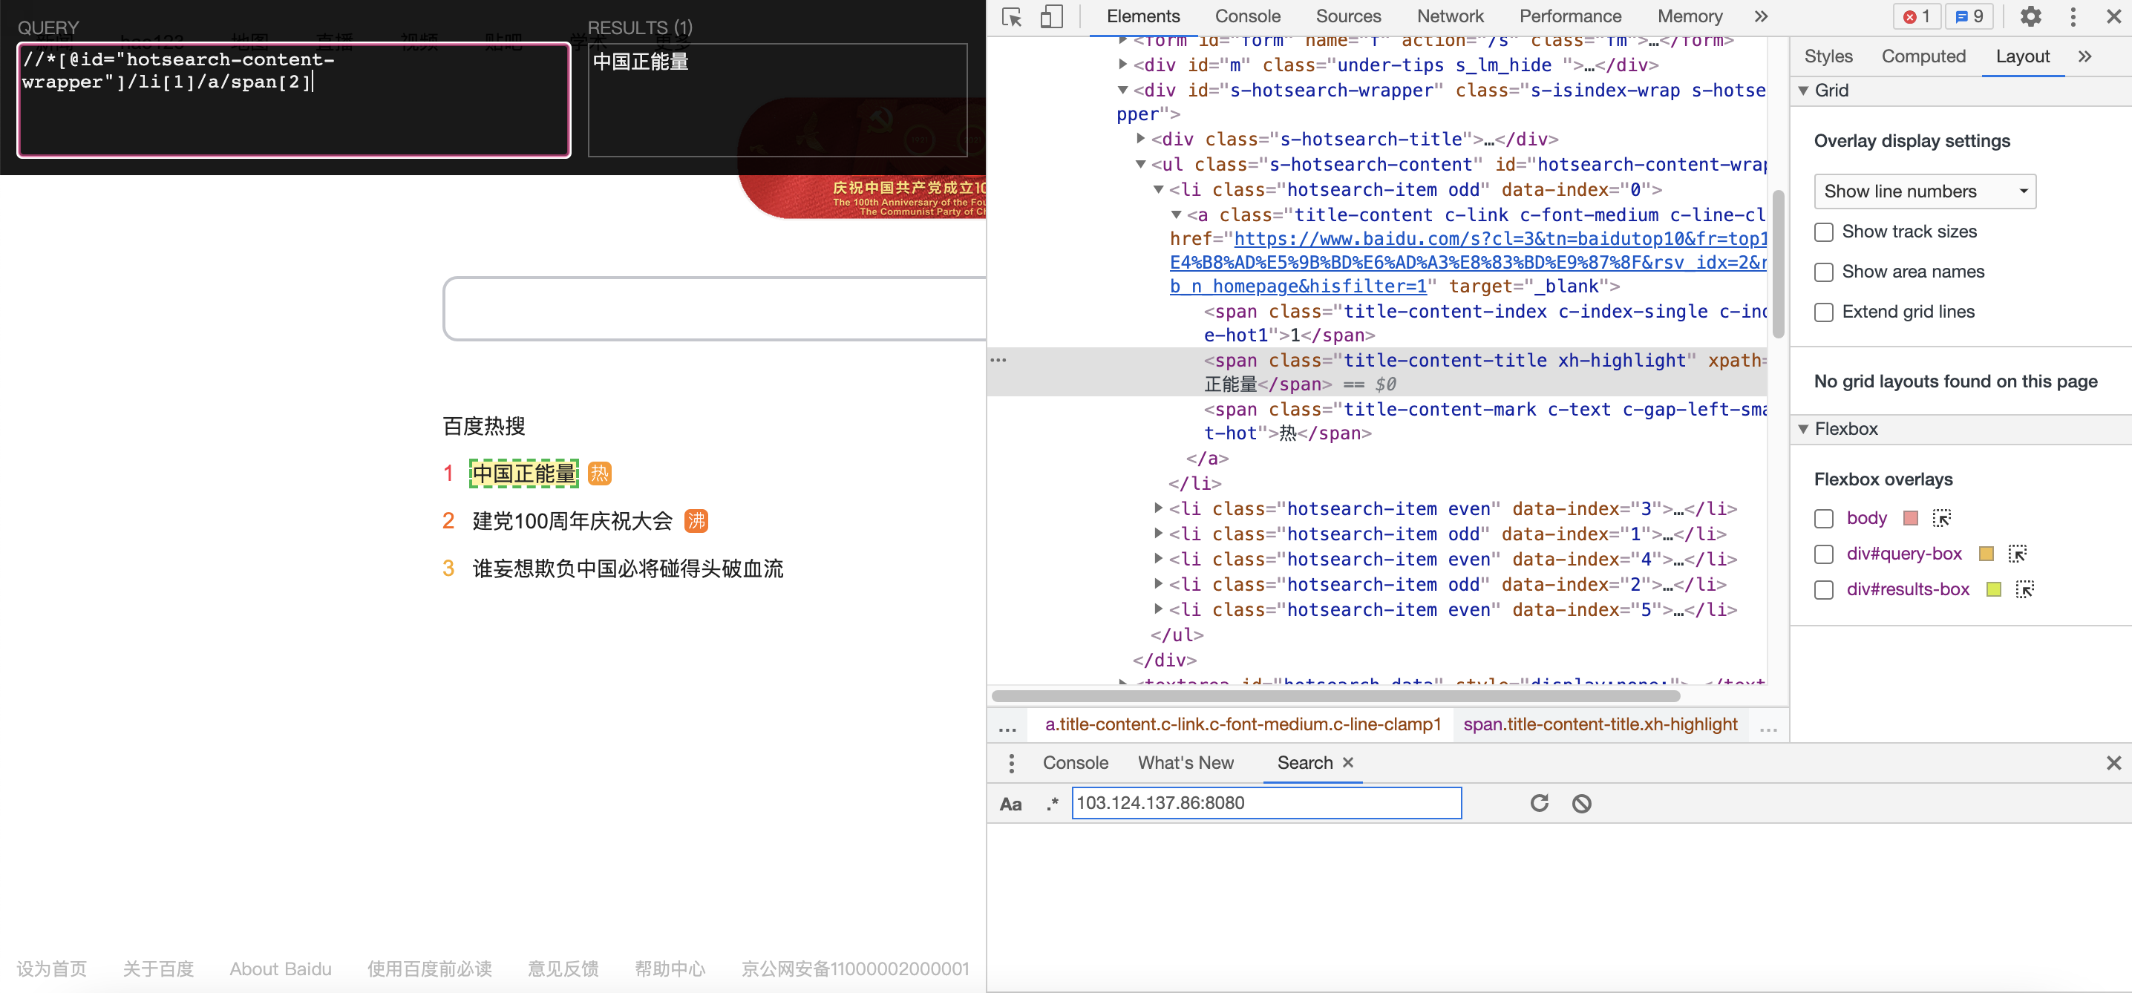
Task: Enable Show area names checkbox
Action: point(1823,272)
